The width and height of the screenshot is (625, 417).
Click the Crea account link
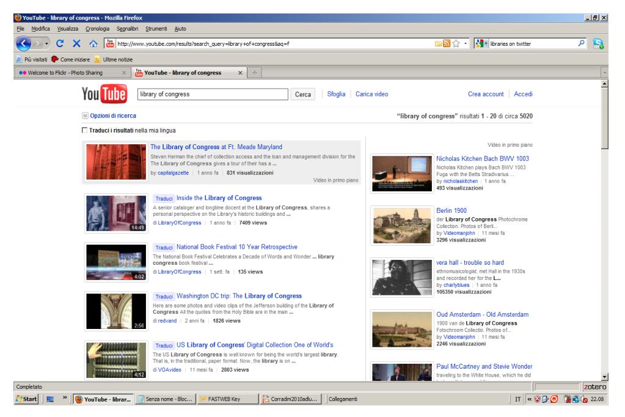pyautogui.click(x=486, y=94)
